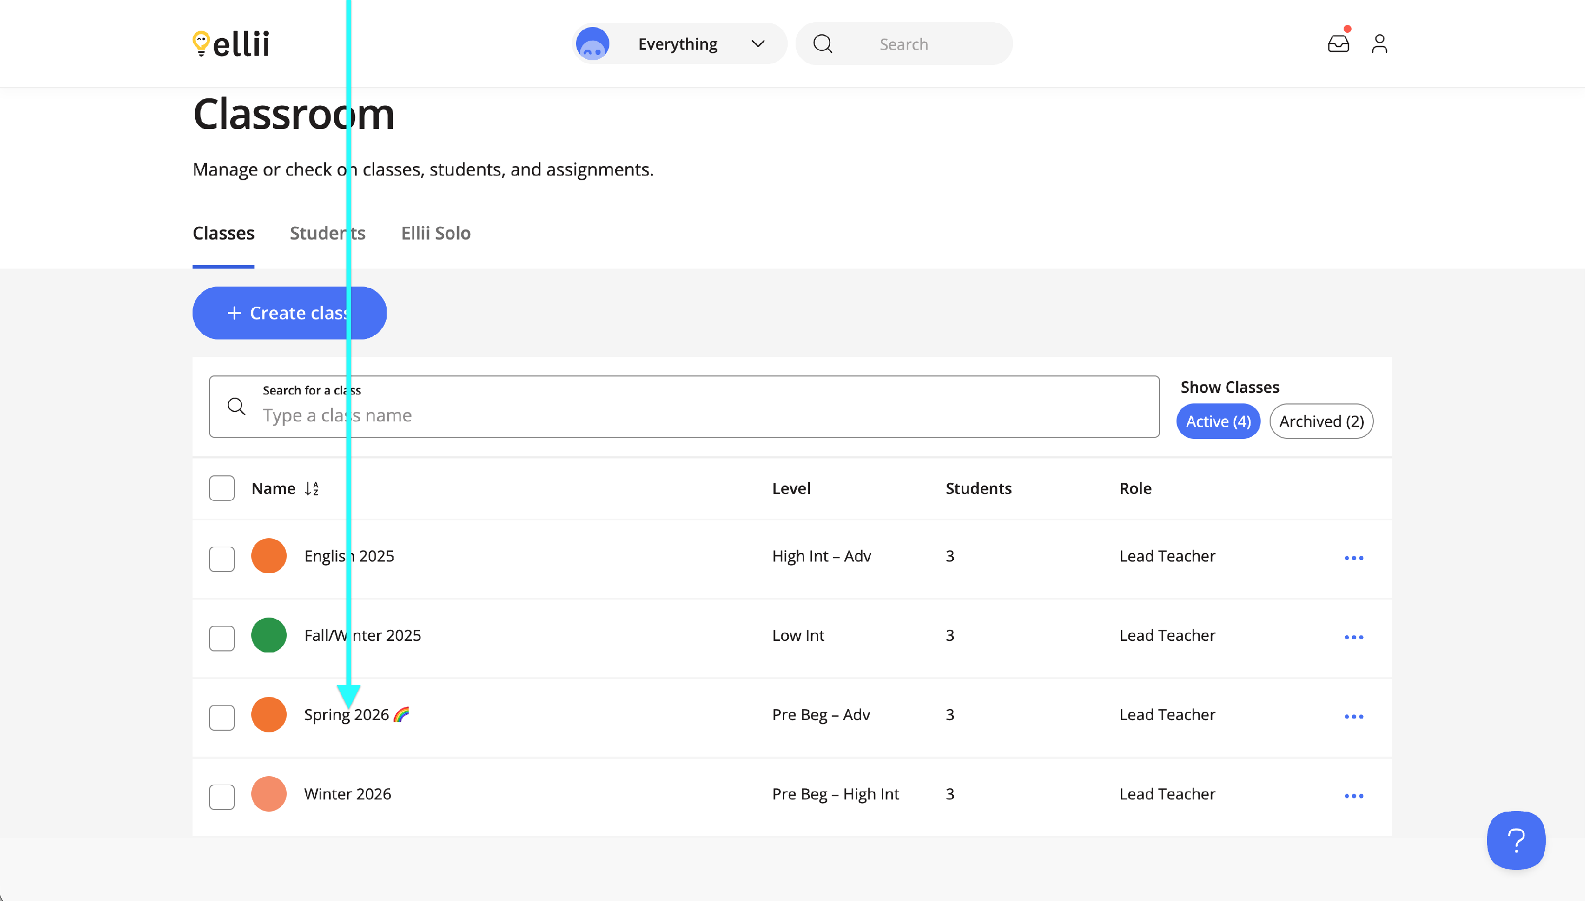Check the Fall/Winter 2025 class checkbox
Screen dimensions: 1587x901
222,639
